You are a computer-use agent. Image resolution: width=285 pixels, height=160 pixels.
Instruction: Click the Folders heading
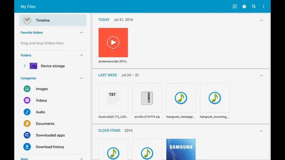(x=26, y=55)
